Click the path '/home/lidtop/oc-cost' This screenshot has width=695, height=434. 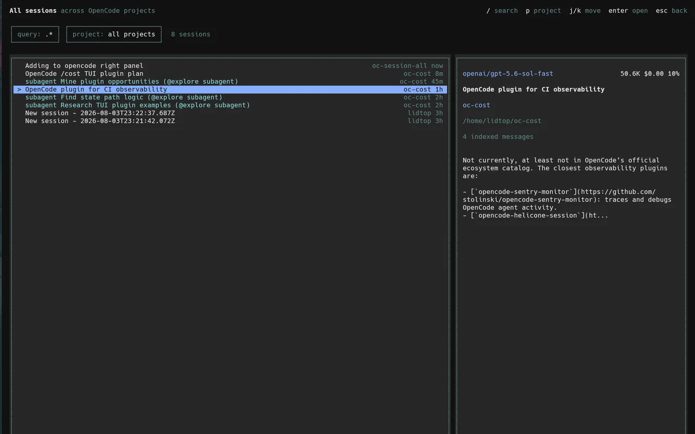(502, 121)
